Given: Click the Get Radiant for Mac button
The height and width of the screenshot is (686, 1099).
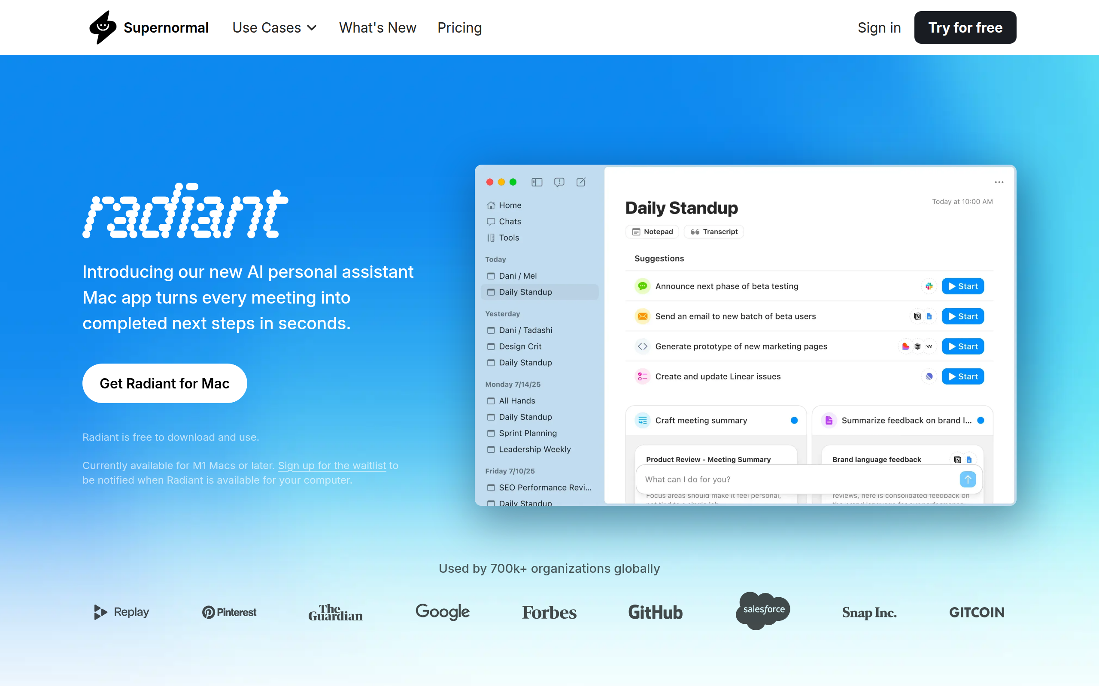Looking at the screenshot, I should coord(164,383).
